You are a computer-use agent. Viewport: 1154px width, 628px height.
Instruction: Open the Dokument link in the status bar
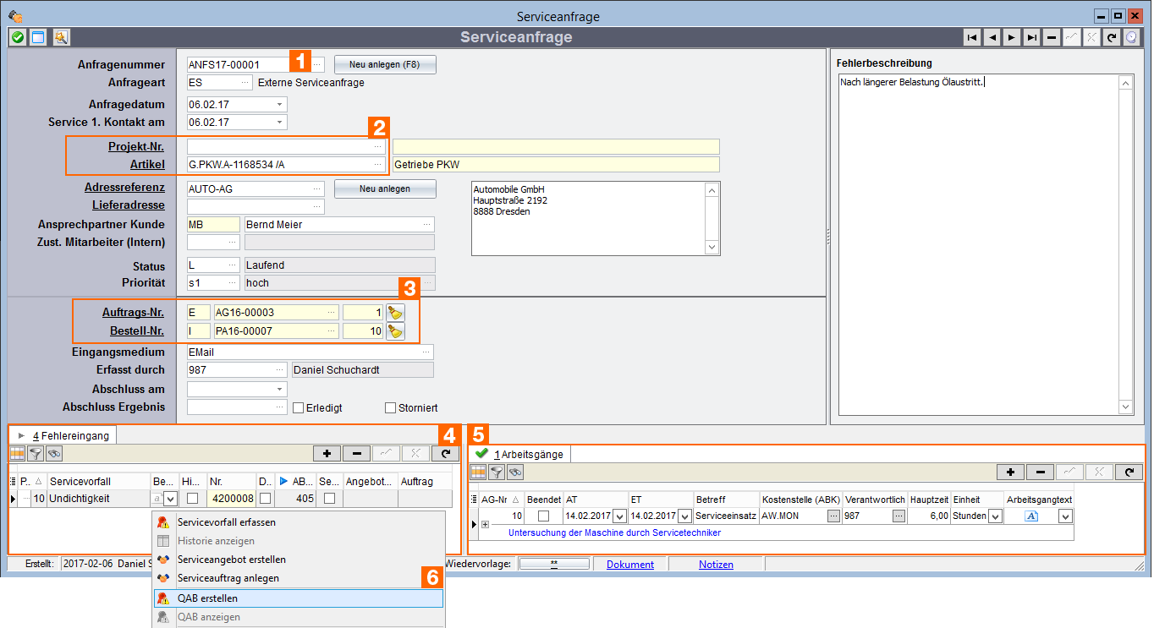(630, 565)
